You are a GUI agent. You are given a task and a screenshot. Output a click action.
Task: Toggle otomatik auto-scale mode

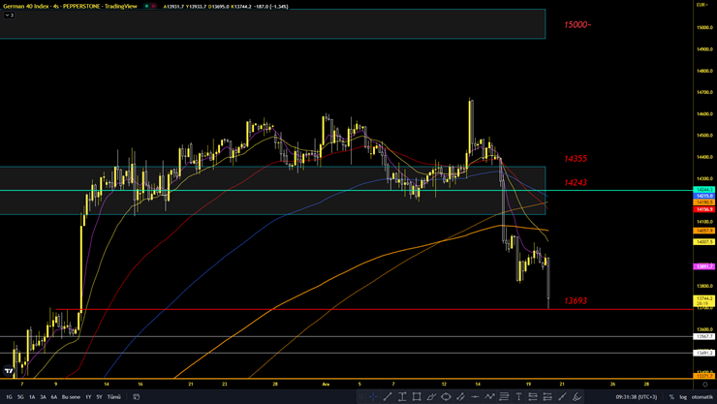pyautogui.click(x=701, y=396)
